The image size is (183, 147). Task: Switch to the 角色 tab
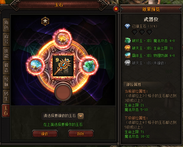pyautogui.click(x=6, y=25)
